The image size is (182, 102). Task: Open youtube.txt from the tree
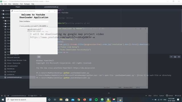(x=11, y=75)
